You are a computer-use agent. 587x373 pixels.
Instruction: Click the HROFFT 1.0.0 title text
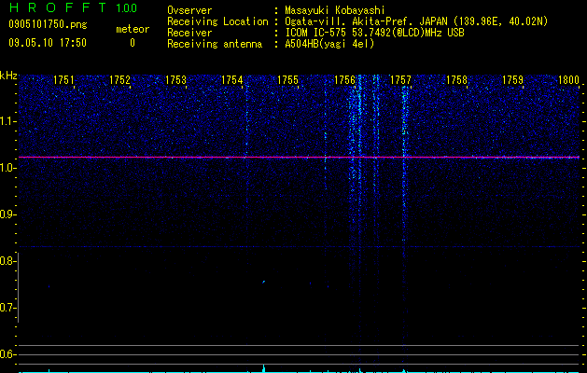(x=74, y=7)
